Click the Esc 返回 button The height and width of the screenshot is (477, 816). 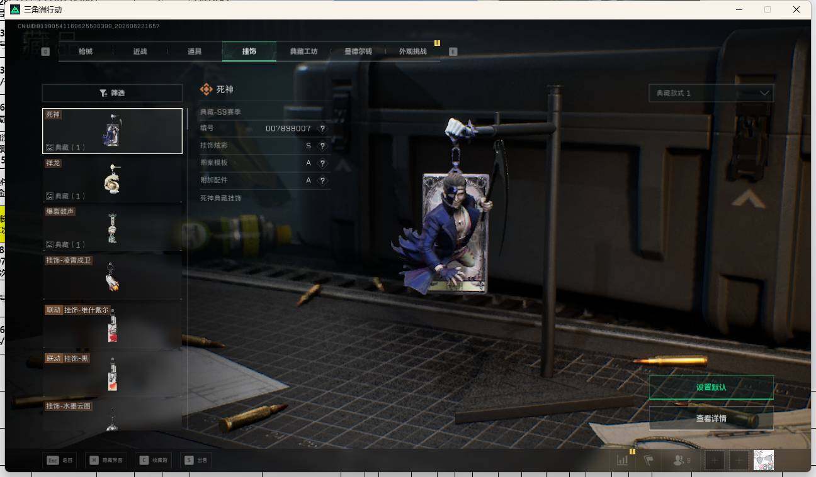pyautogui.click(x=60, y=461)
